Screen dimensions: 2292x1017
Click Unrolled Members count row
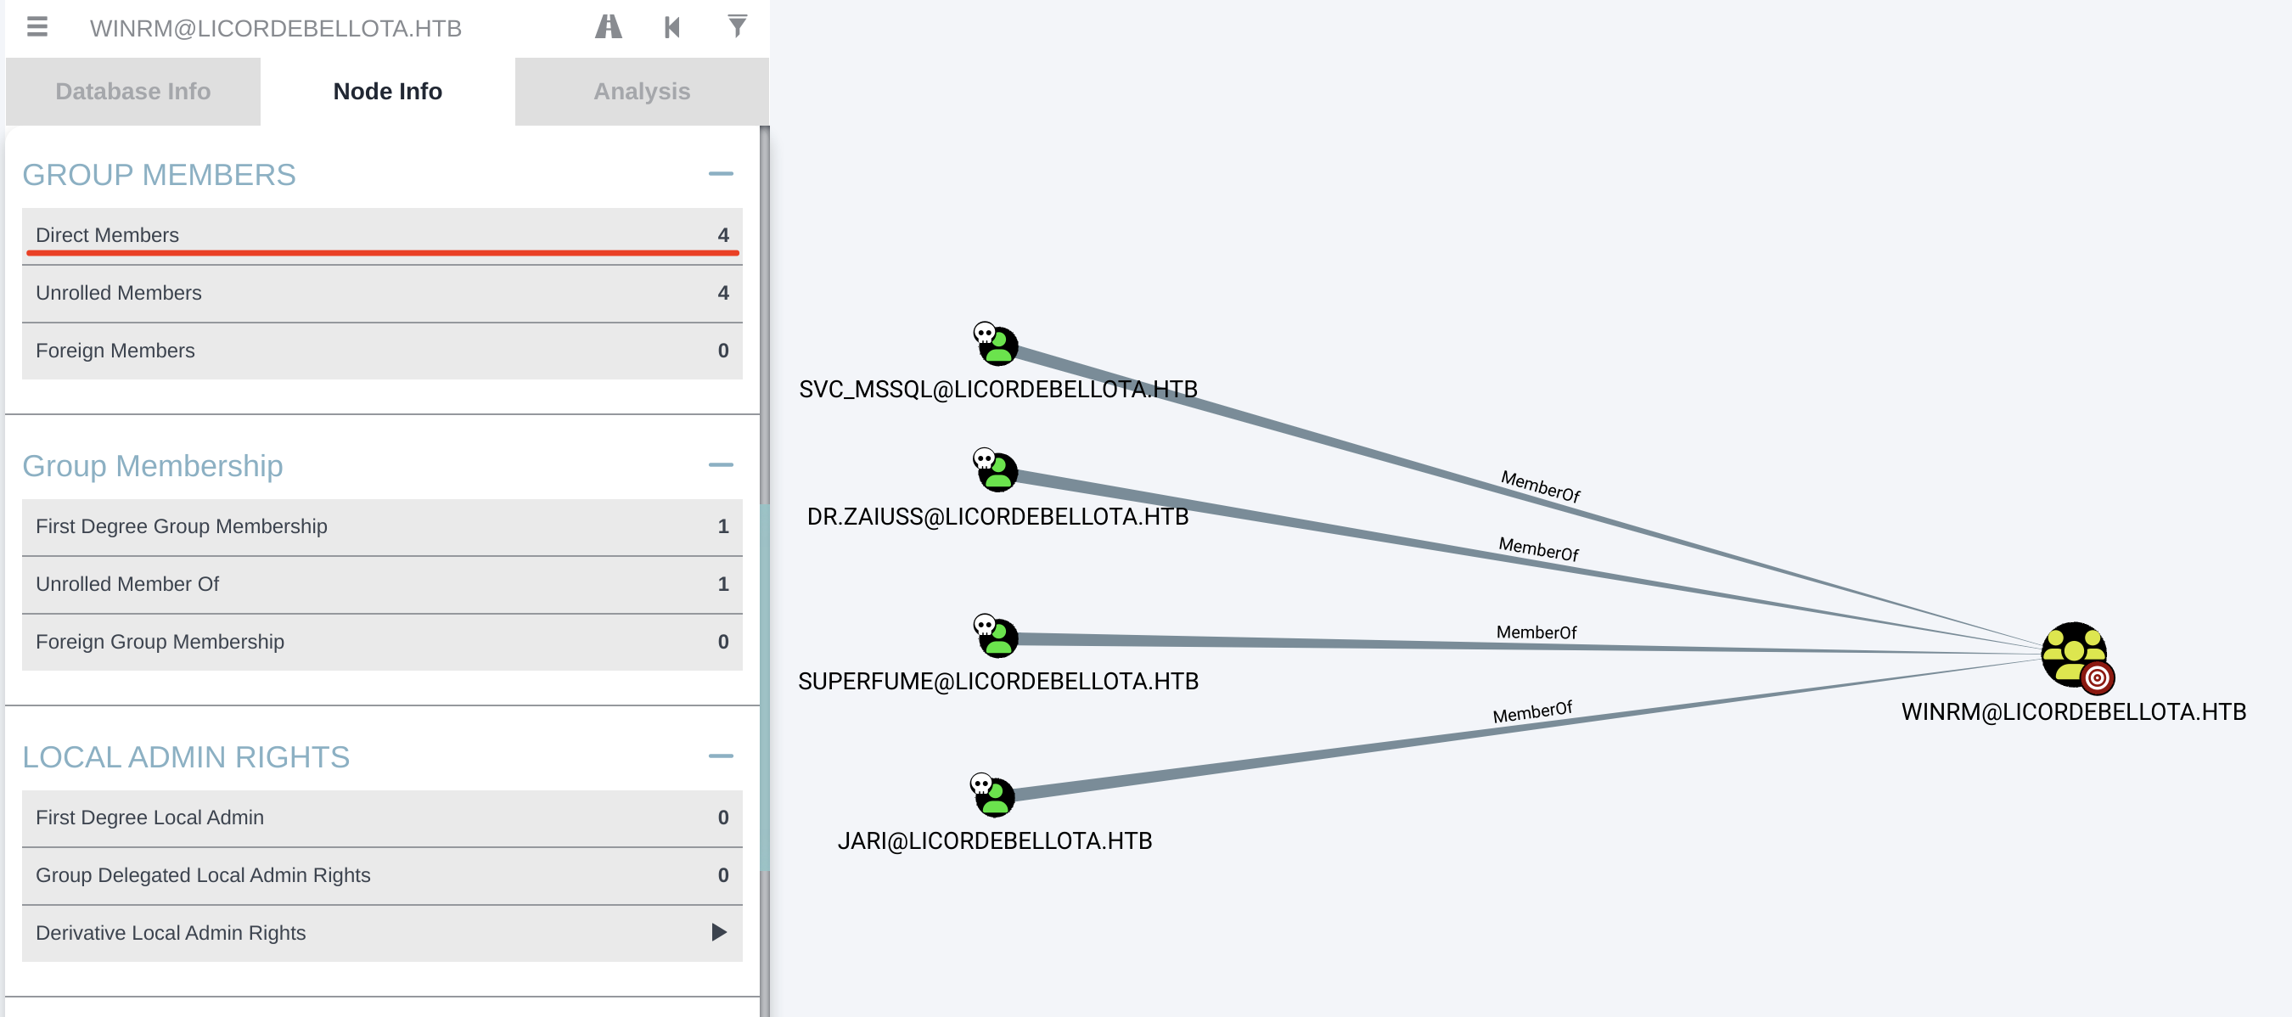click(x=382, y=293)
